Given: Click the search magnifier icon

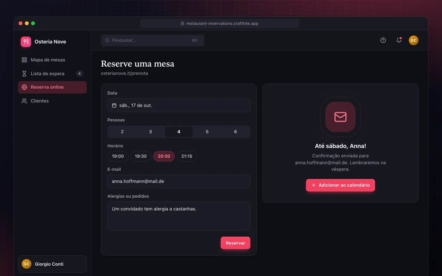Looking at the screenshot, I should pos(107,40).
